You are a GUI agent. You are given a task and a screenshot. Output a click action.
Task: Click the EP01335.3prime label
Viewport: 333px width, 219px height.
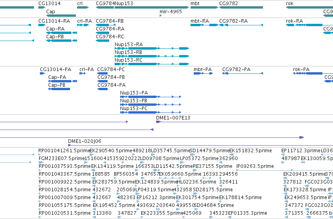(x=248, y=213)
